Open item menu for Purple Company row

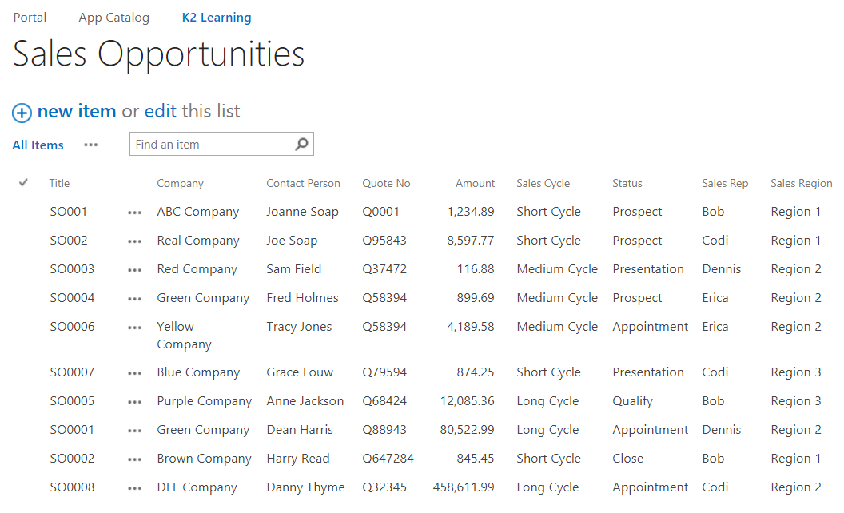(x=134, y=402)
